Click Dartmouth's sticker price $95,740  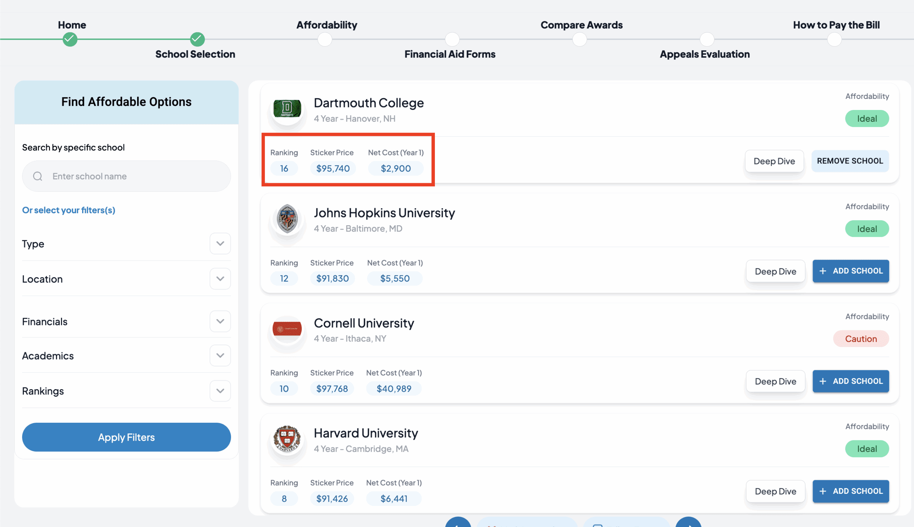click(x=333, y=168)
